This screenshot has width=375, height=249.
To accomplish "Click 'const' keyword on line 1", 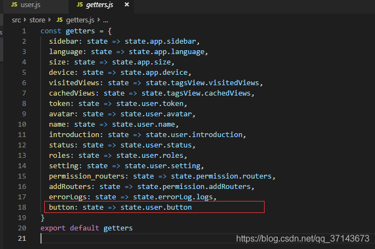I will click(x=51, y=31).
